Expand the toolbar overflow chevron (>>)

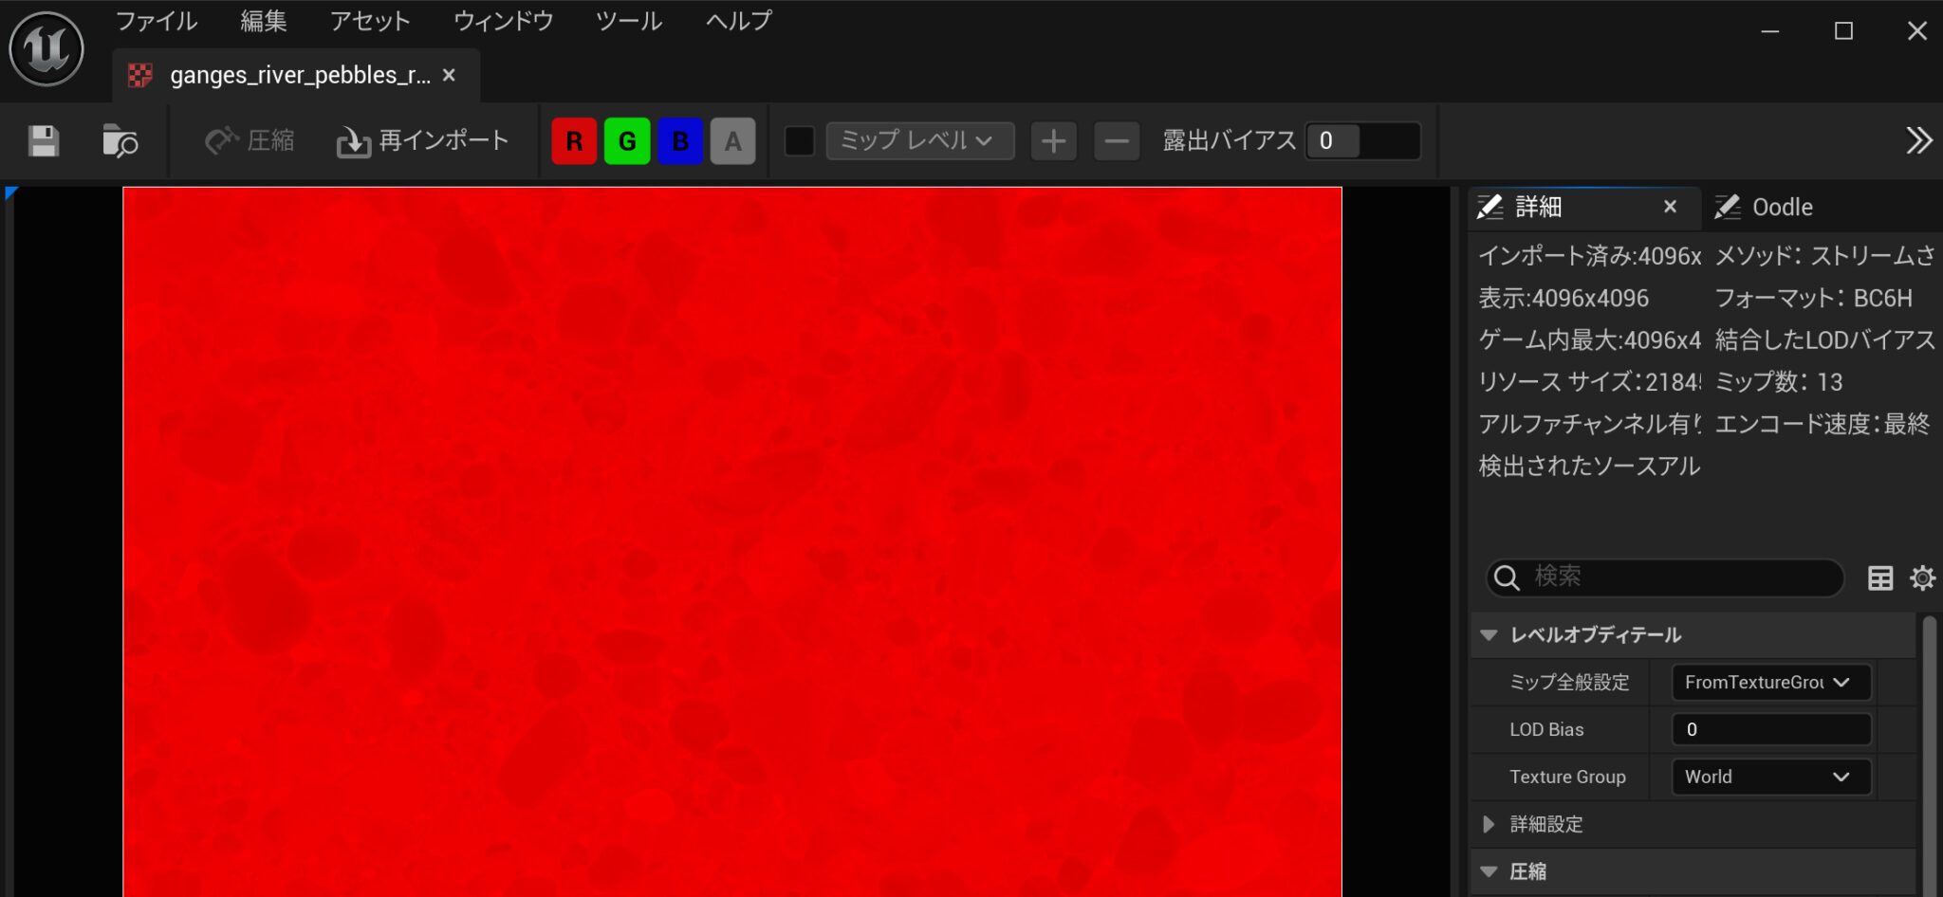[1919, 140]
